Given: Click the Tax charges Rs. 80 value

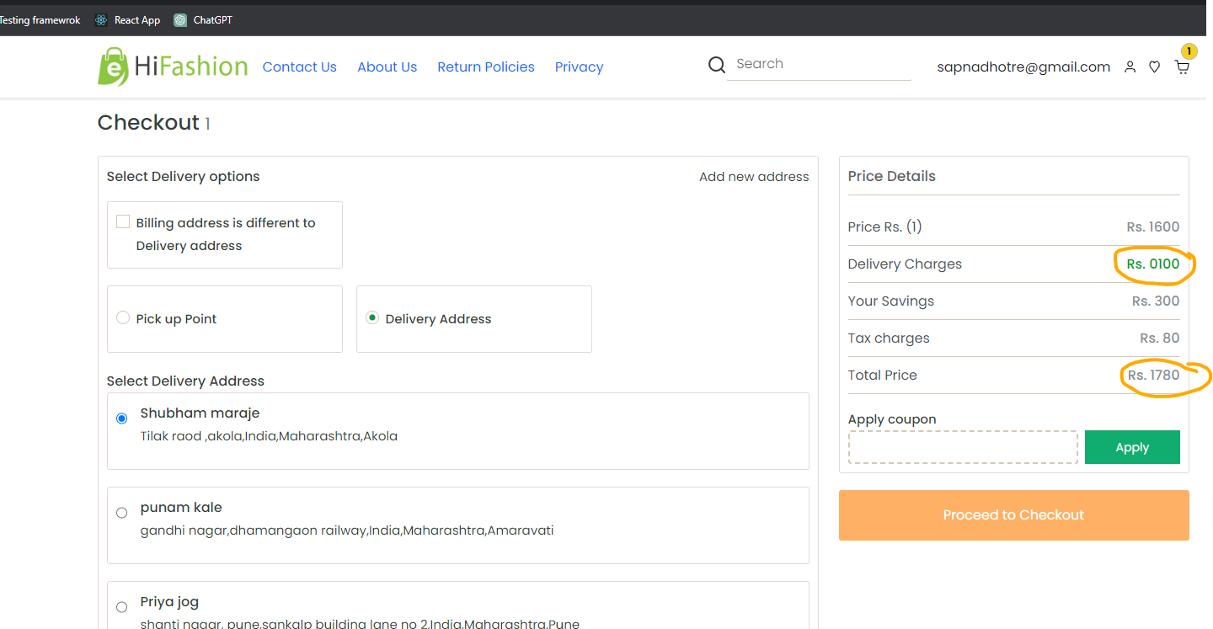Looking at the screenshot, I should click(1160, 338).
